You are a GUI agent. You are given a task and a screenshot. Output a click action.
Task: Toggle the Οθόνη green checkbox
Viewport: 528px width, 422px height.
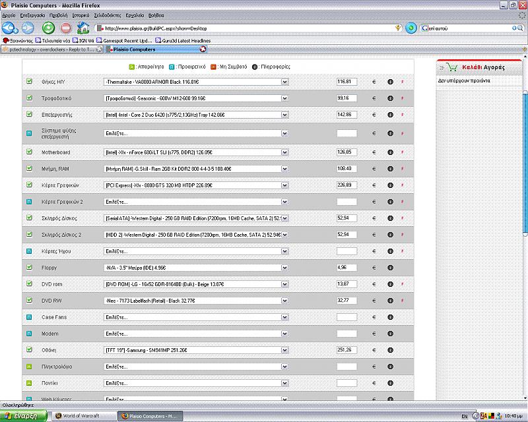point(29,349)
